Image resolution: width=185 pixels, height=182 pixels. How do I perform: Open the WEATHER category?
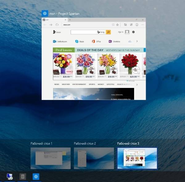point(66,84)
